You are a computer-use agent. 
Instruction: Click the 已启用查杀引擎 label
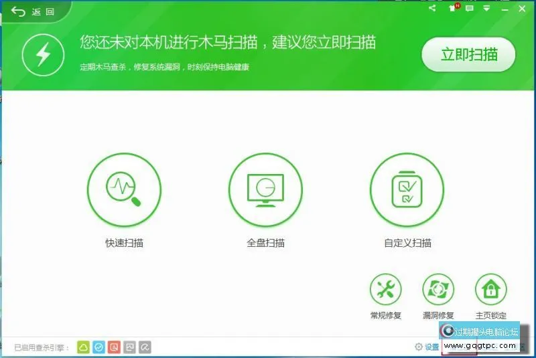42,347
